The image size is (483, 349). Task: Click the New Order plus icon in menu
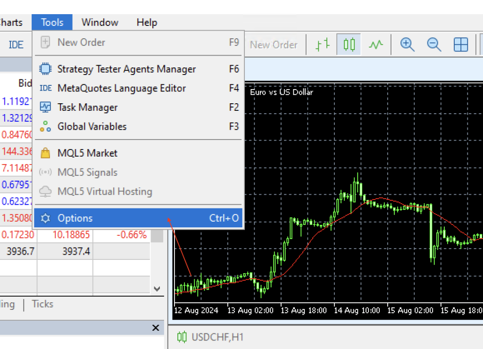coord(45,42)
